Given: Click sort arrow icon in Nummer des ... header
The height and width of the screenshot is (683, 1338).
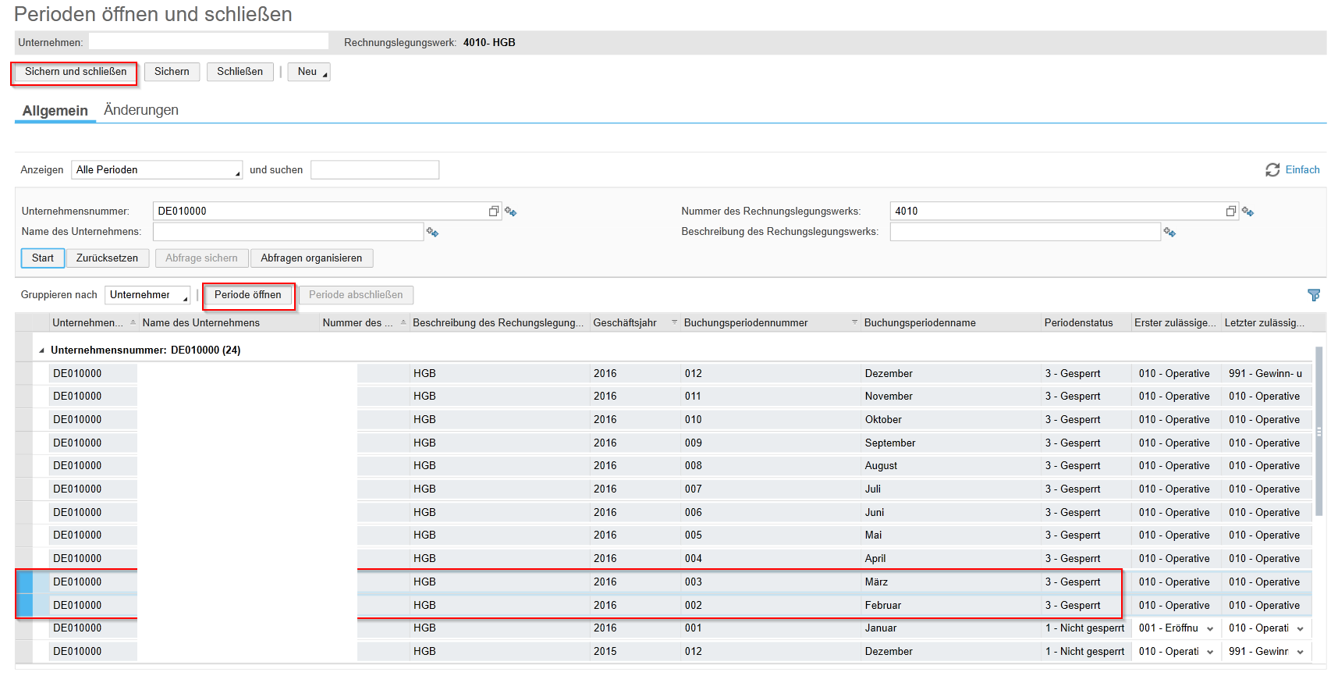Looking at the screenshot, I should click(x=403, y=322).
